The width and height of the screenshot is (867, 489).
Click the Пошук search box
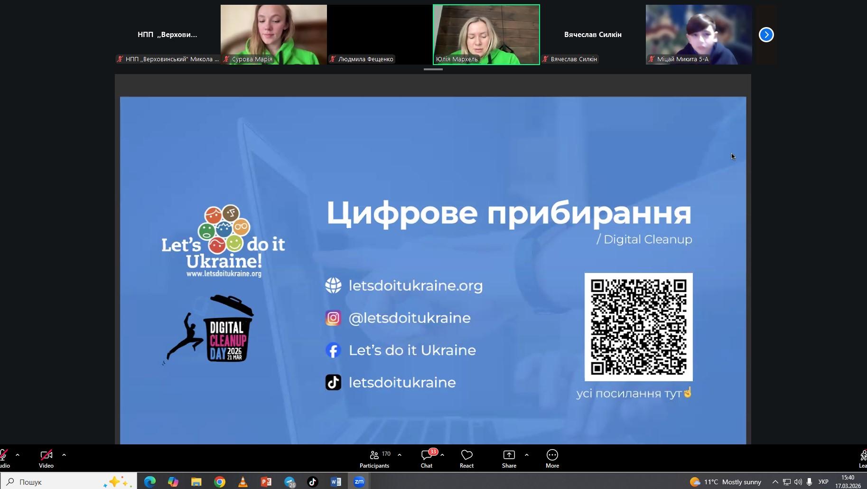[x=57, y=482]
